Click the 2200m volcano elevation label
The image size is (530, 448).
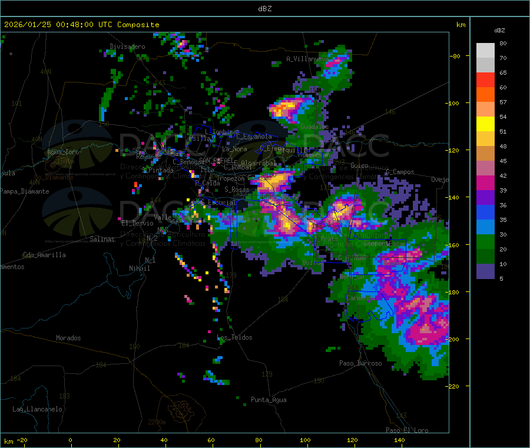pyautogui.click(x=157, y=422)
